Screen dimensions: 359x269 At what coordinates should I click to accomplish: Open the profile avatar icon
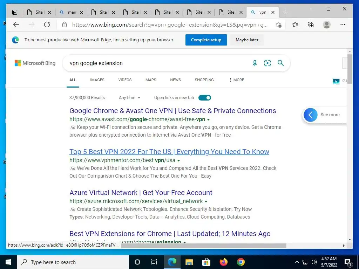point(327,25)
